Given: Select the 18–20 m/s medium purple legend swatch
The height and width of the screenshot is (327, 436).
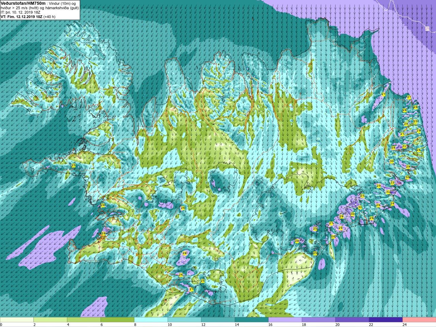Looking at the screenshot, I should 319,320.
